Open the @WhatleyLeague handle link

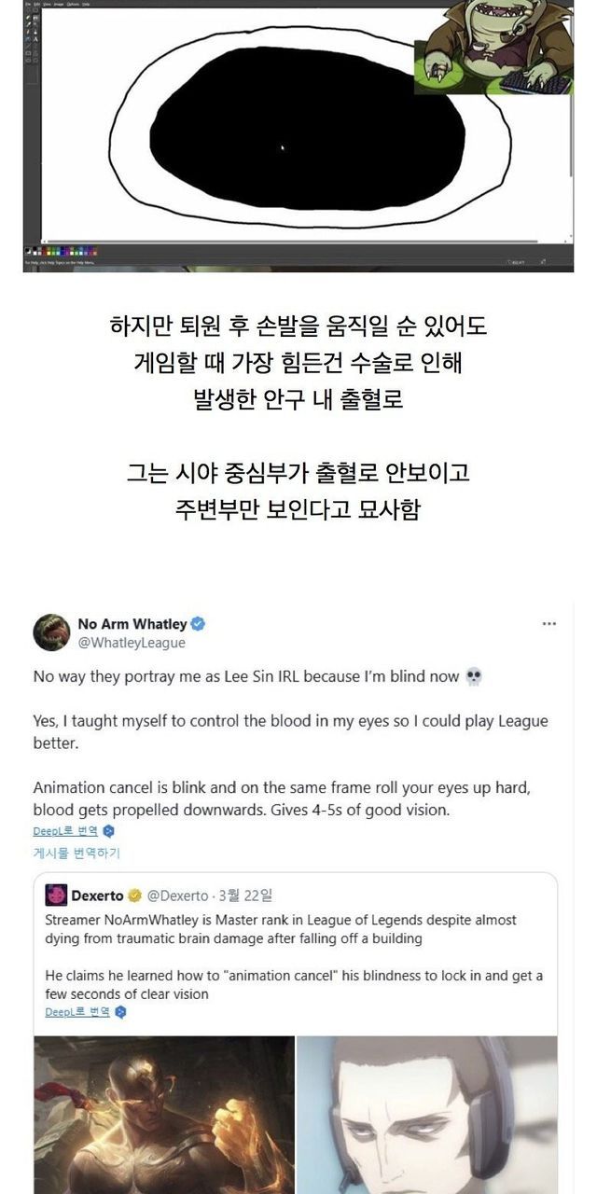(x=132, y=643)
